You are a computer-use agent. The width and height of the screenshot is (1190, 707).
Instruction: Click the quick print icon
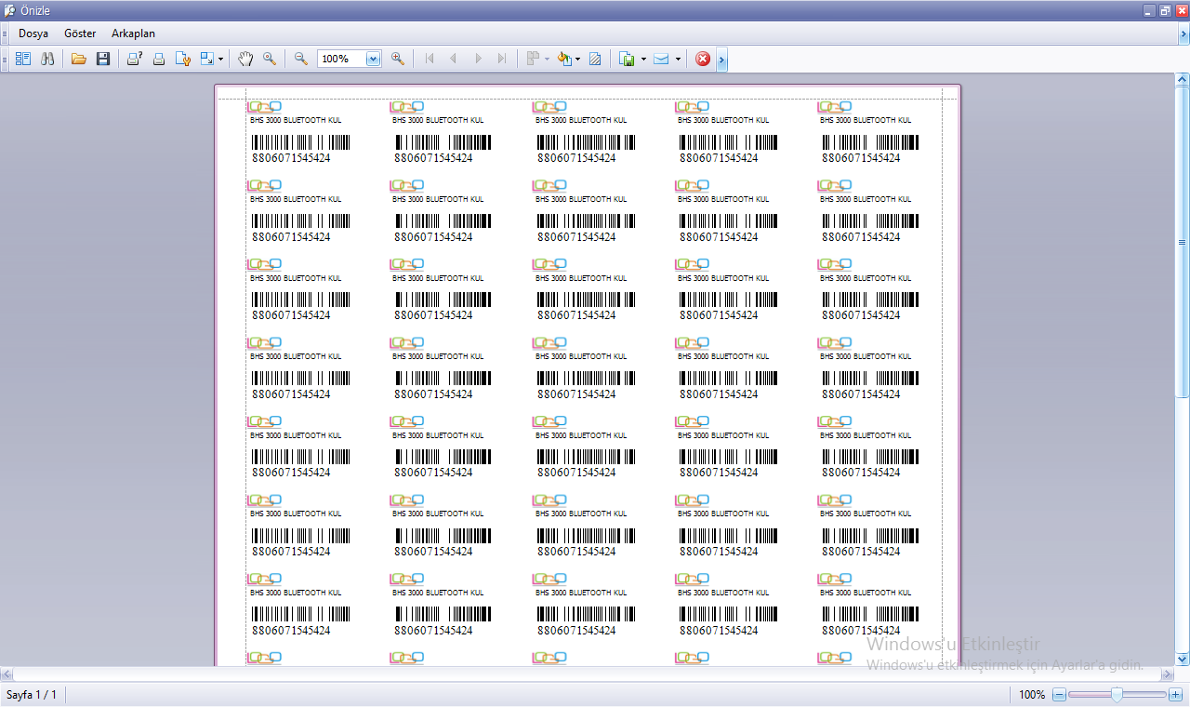(159, 59)
